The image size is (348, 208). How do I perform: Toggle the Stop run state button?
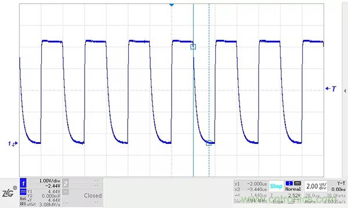[276, 186]
